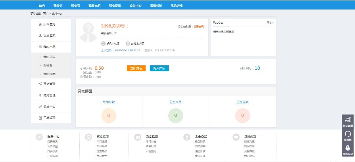The image size is (355, 162).
Task: Expand the 互动管理 sidebar section
Action: [x=51, y=84]
